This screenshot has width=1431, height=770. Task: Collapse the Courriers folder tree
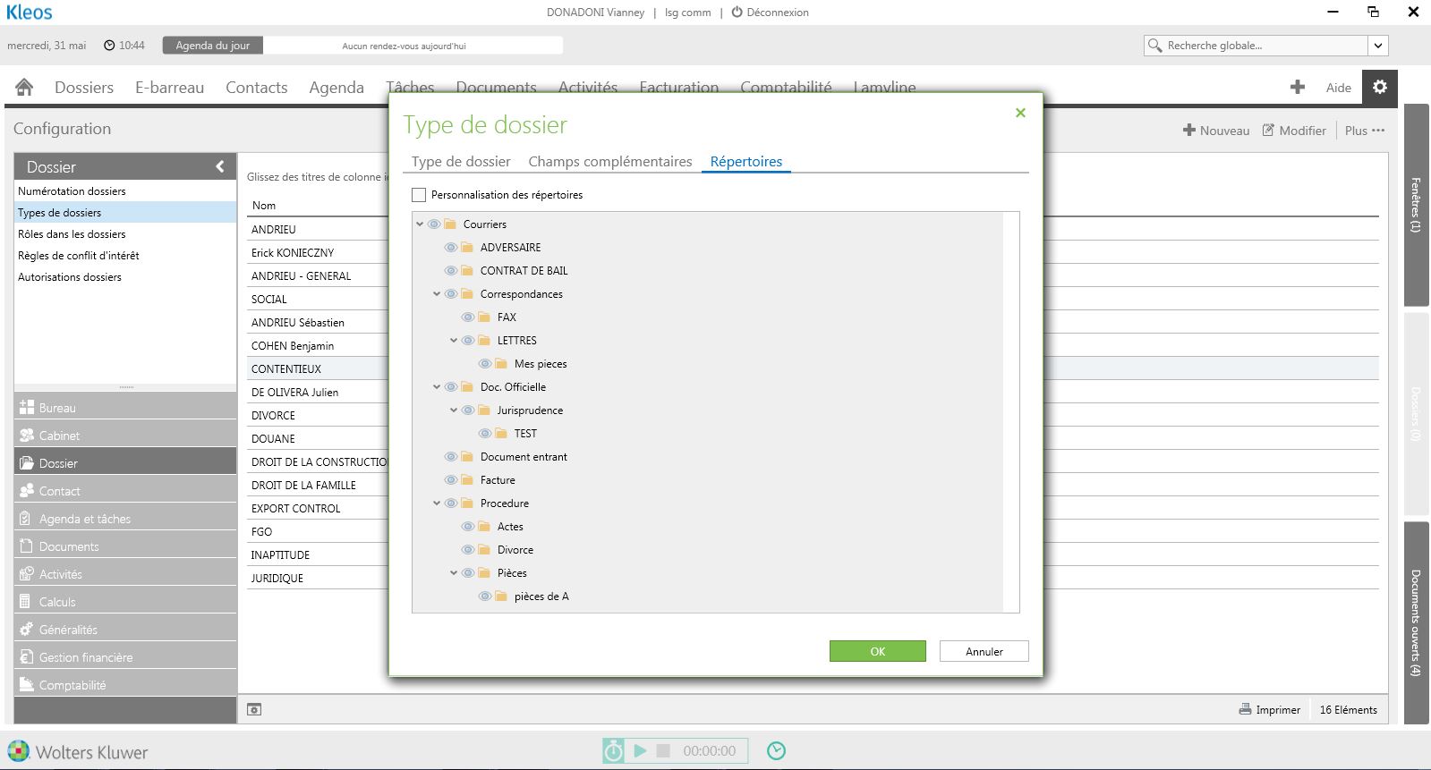click(420, 224)
